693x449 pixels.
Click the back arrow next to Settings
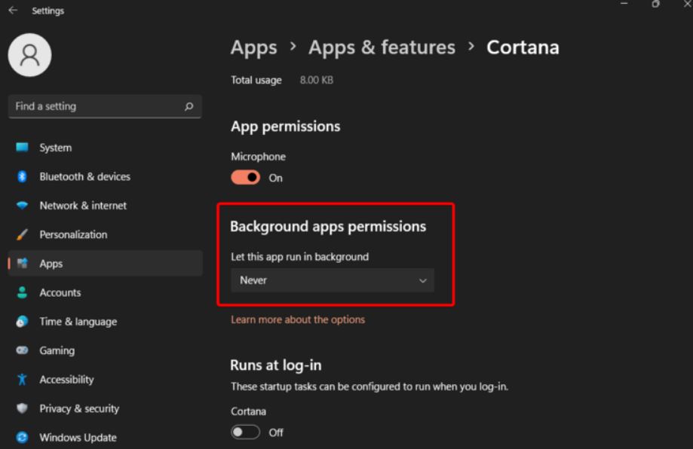coord(13,10)
